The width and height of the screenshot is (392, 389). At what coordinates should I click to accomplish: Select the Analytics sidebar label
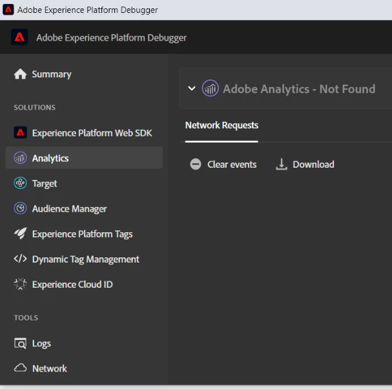click(x=50, y=158)
